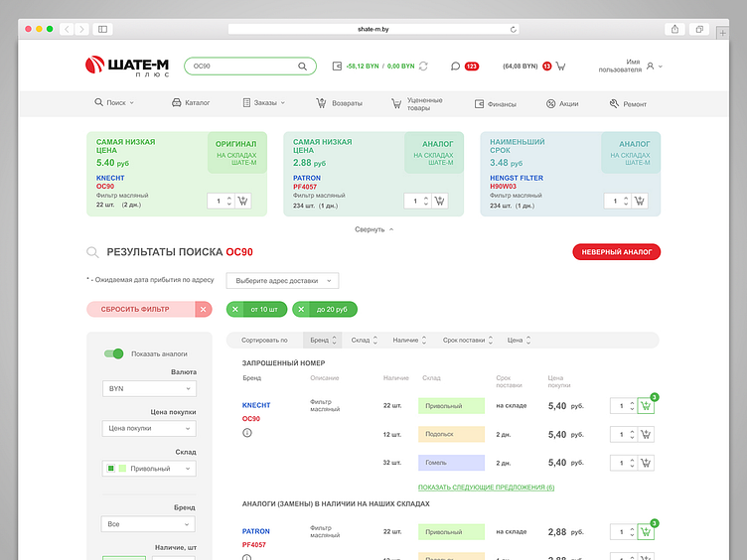This screenshot has height=560, width=747.
Task: Click the НЕВЕРНЫЙ АНАЛОГ button
Action: click(x=617, y=252)
